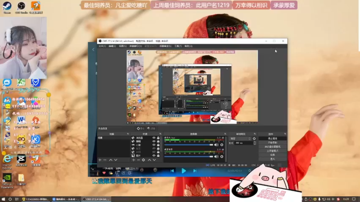Click the back chevron in the music player window
Image resolution: width=360 pixels, height=202 pixels.
pyautogui.click(x=93, y=49)
